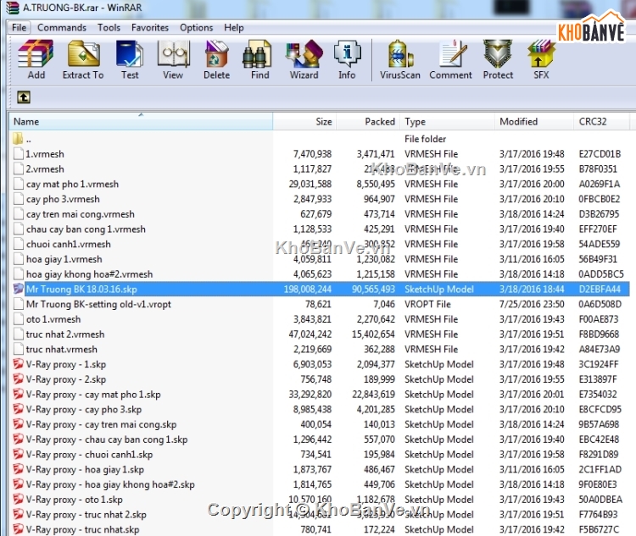Select file 2.vrmesh
636x536 pixels.
[x=45, y=169]
